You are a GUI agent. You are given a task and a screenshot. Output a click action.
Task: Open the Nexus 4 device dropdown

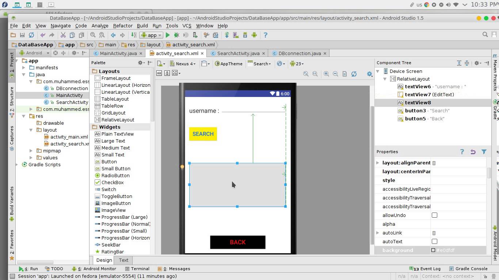pyautogui.click(x=183, y=63)
